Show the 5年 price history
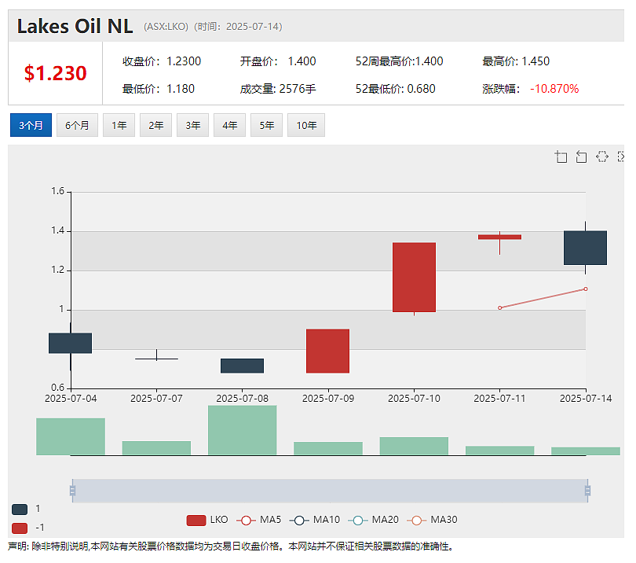This screenshot has height=563, width=636. click(266, 125)
